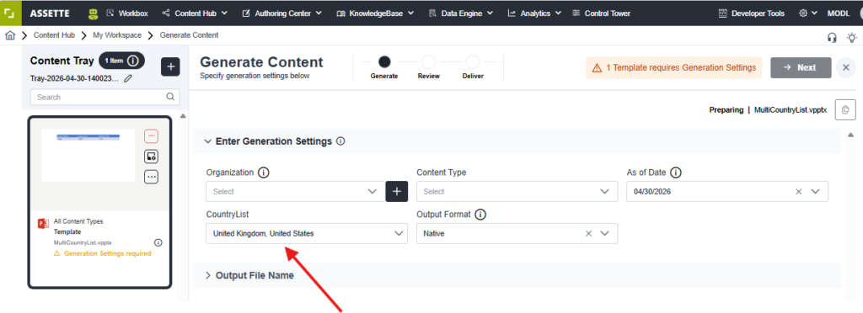Clear the As of Date value
Screen dimensions: 863x313
coord(799,192)
